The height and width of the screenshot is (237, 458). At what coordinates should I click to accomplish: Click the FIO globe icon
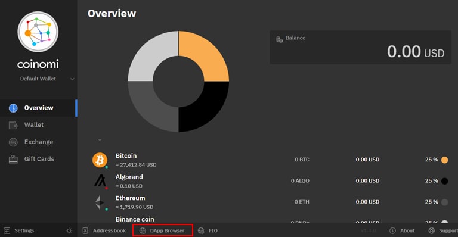[x=201, y=230]
